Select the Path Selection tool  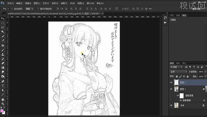pos(3,90)
